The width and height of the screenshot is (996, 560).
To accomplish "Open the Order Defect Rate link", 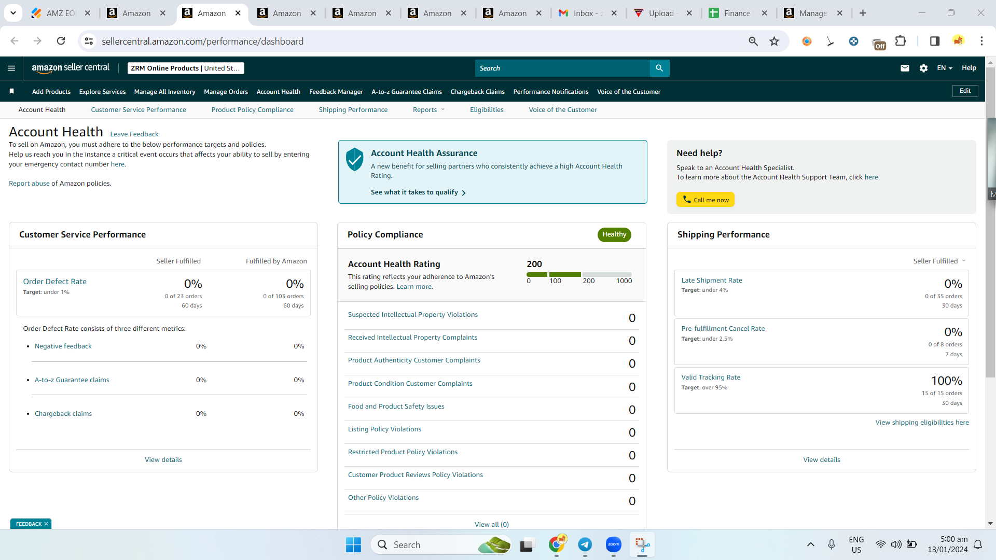I will [x=55, y=281].
